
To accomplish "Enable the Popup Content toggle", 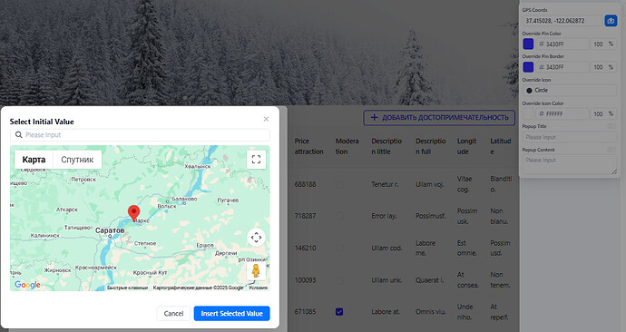I will tap(611, 150).
